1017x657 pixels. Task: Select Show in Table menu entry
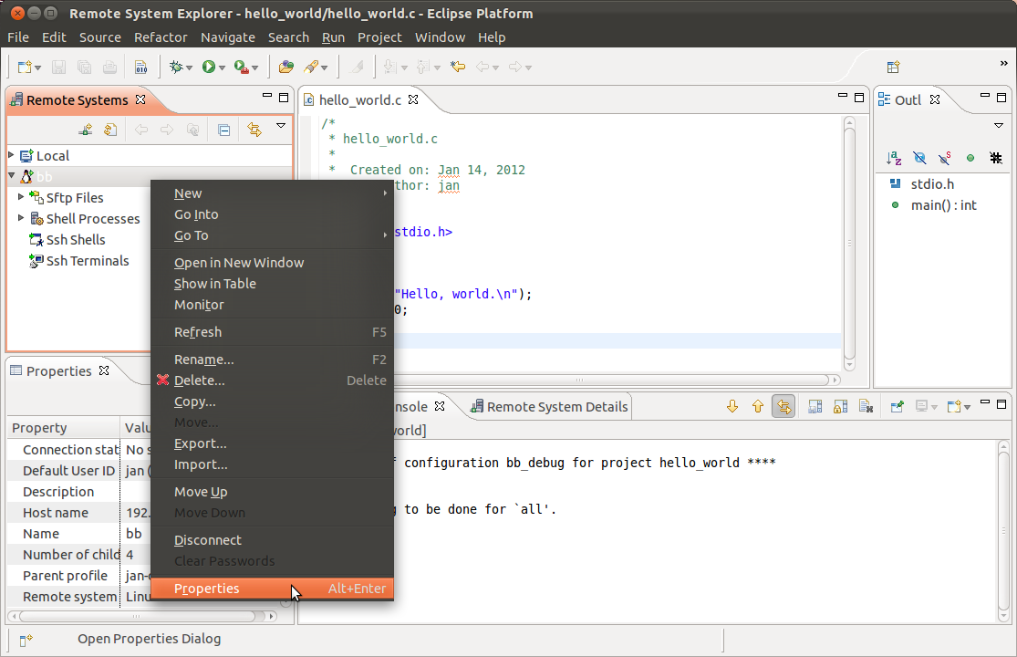[273, 284]
